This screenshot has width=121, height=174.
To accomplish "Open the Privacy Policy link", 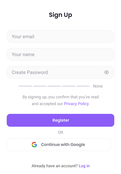I will coord(77,104).
